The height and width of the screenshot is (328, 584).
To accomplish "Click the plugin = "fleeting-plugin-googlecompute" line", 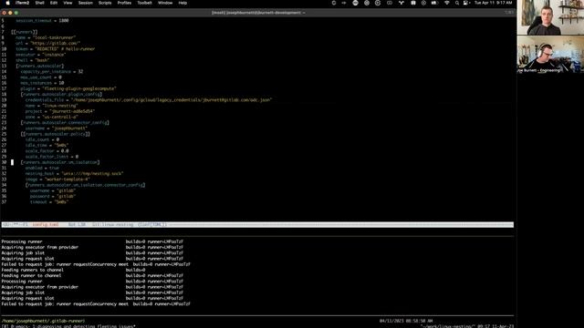I will click(68, 88).
